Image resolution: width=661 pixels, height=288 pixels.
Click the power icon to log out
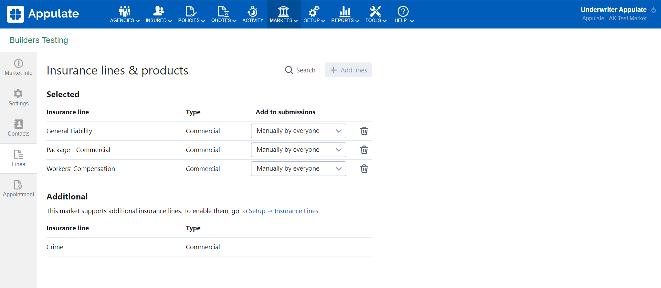(653, 10)
